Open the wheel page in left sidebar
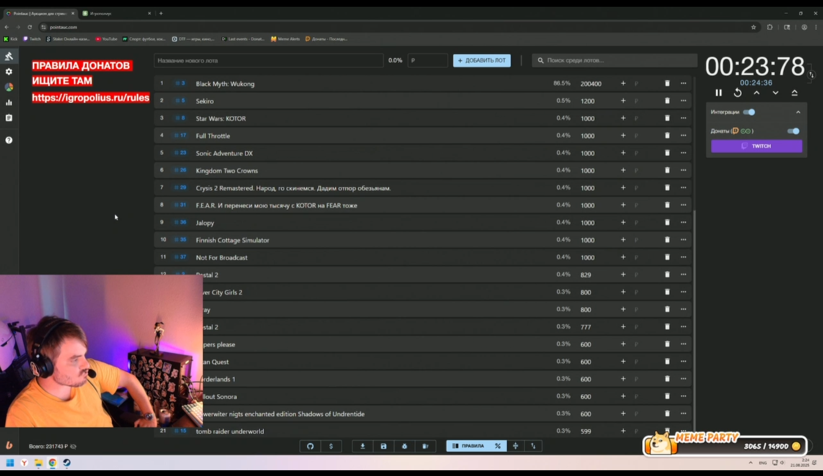The width and height of the screenshot is (823, 476). click(x=9, y=87)
